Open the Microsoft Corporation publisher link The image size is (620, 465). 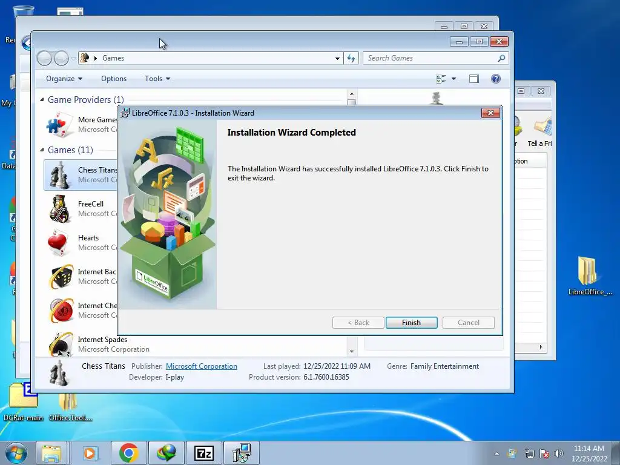click(201, 366)
